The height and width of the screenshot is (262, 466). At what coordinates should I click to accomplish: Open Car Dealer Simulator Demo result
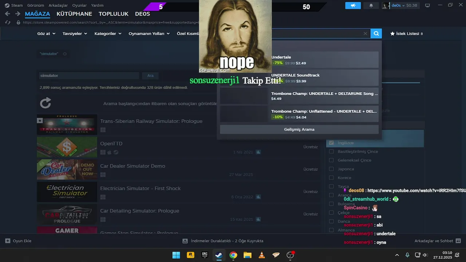coord(178,170)
